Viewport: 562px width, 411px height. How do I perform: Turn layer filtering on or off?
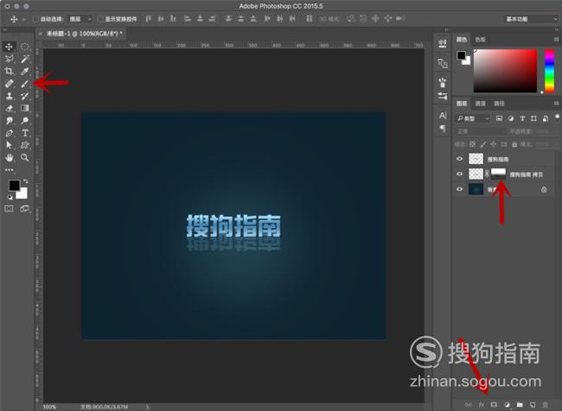557,117
